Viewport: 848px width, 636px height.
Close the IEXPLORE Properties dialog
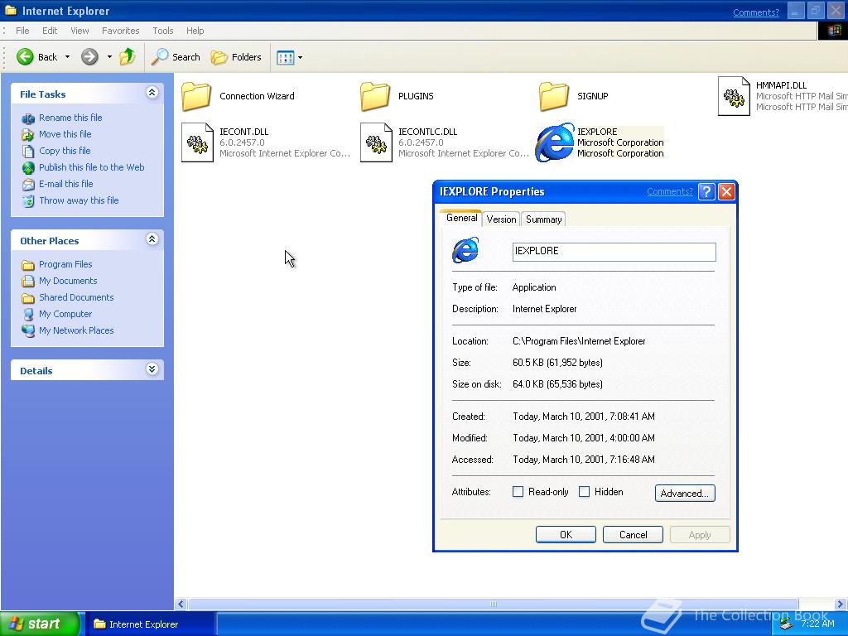coord(726,191)
